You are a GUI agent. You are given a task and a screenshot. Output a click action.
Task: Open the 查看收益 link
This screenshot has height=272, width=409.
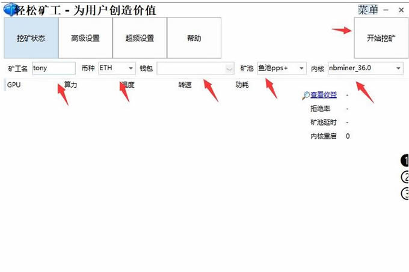coord(324,95)
